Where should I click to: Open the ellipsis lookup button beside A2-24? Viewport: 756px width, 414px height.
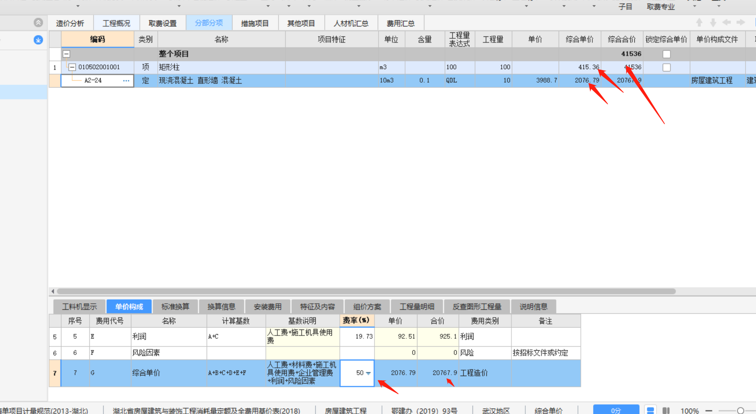coord(126,80)
